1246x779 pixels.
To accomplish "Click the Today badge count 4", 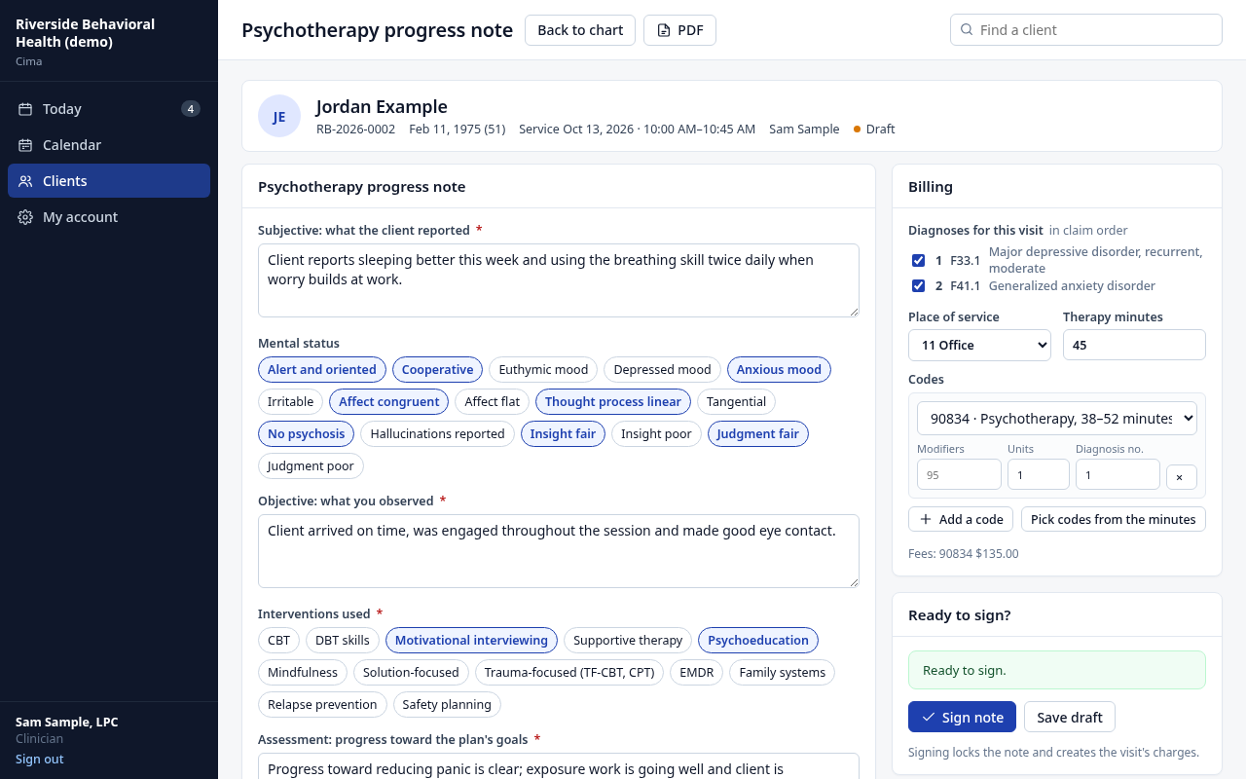I will (x=191, y=109).
